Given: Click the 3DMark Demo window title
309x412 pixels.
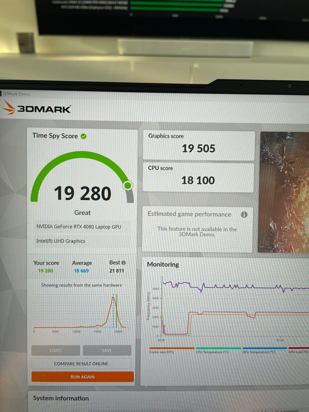Looking at the screenshot, I should point(16,94).
